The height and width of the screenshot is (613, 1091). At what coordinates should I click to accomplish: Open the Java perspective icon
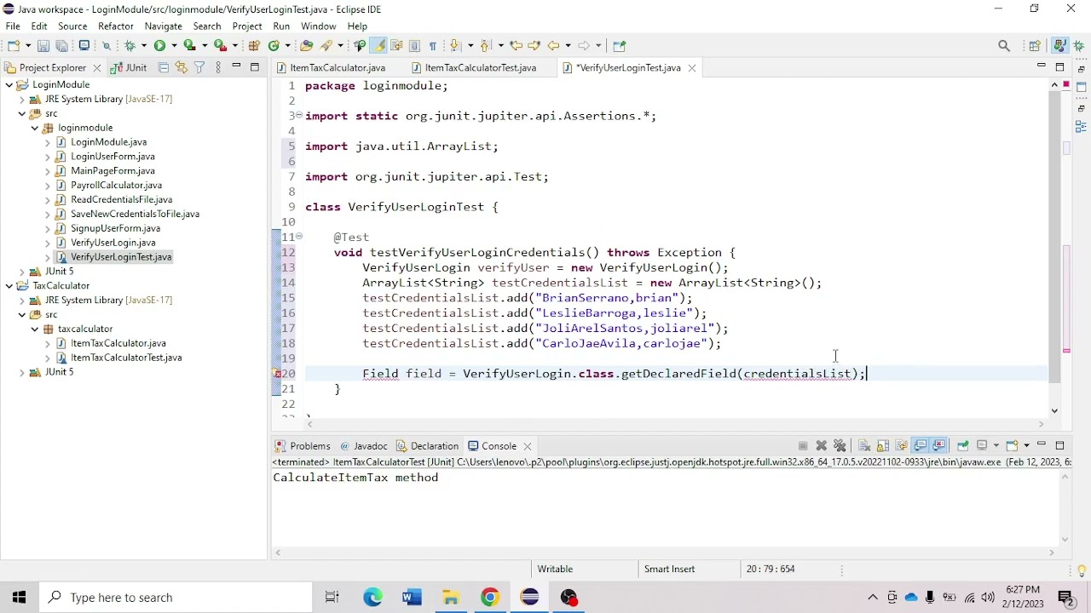pyautogui.click(x=1059, y=46)
